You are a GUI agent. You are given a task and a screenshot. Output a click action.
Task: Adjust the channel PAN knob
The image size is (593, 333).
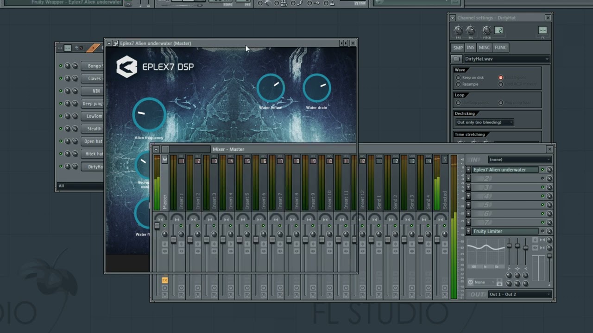coord(458,31)
